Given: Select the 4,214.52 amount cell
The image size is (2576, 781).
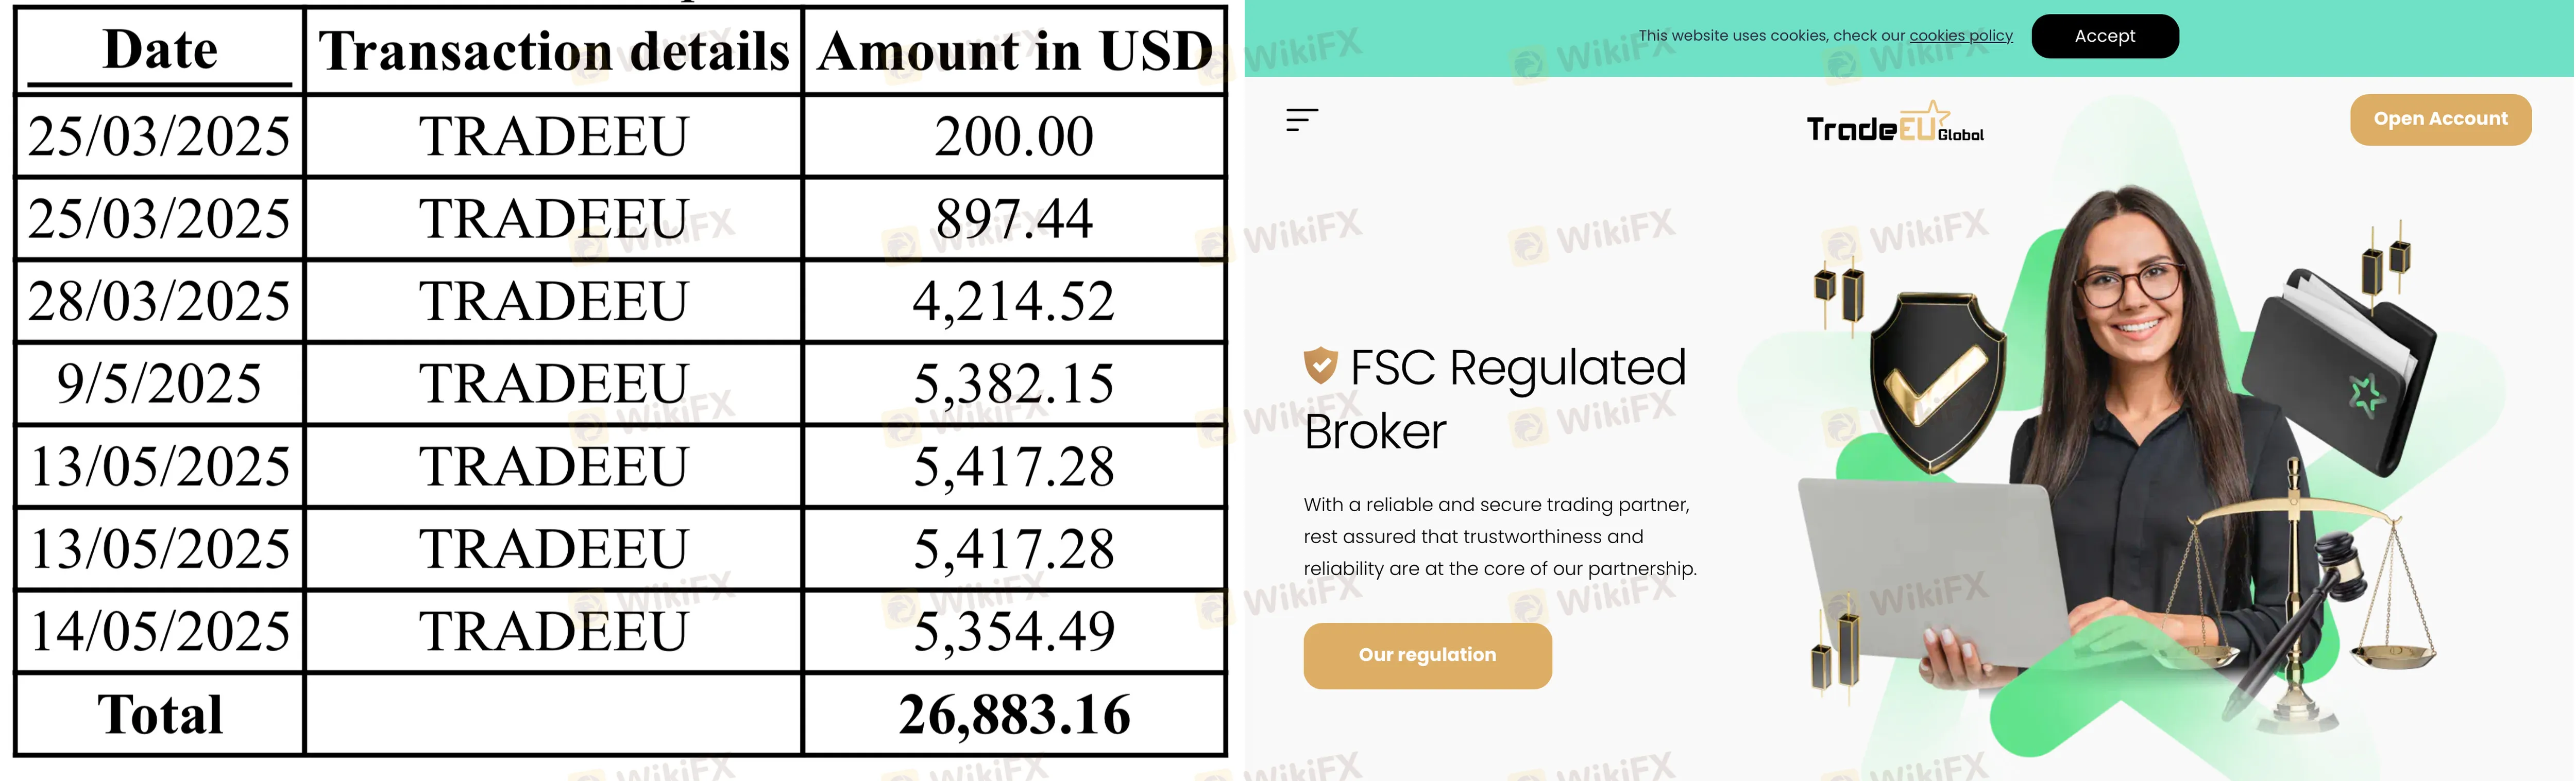Looking at the screenshot, I should (x=1014, y=302).
